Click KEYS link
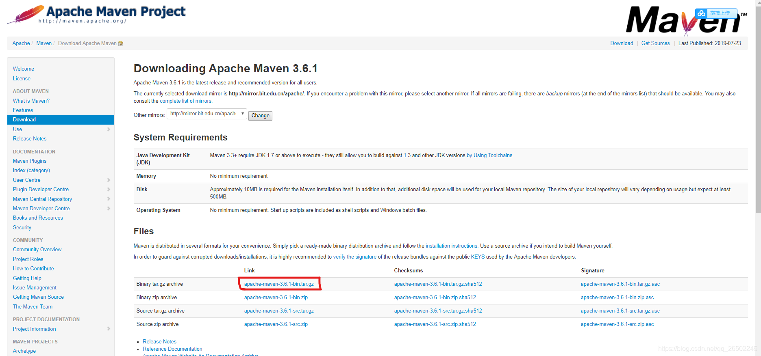The height and width of the screenshot is (356, 761). tap(478, 257)
